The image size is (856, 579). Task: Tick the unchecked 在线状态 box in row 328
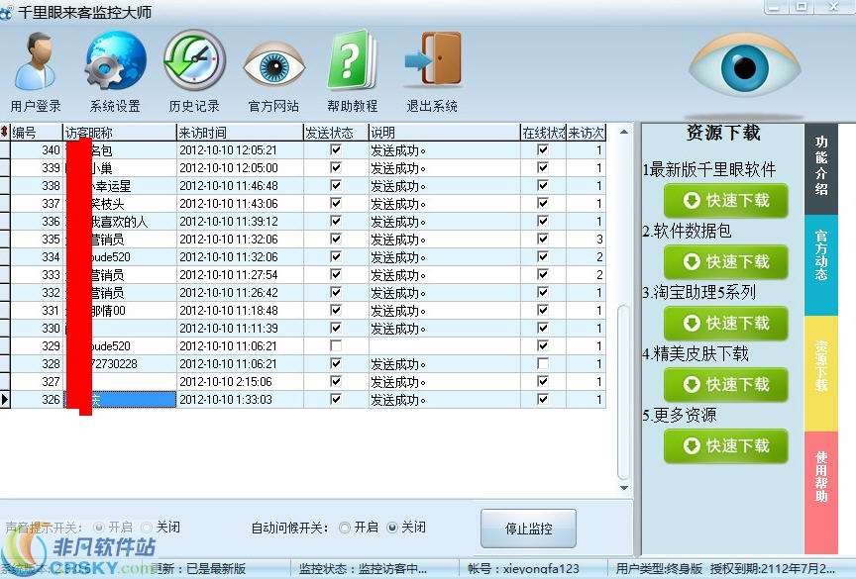tap(543, 363)
